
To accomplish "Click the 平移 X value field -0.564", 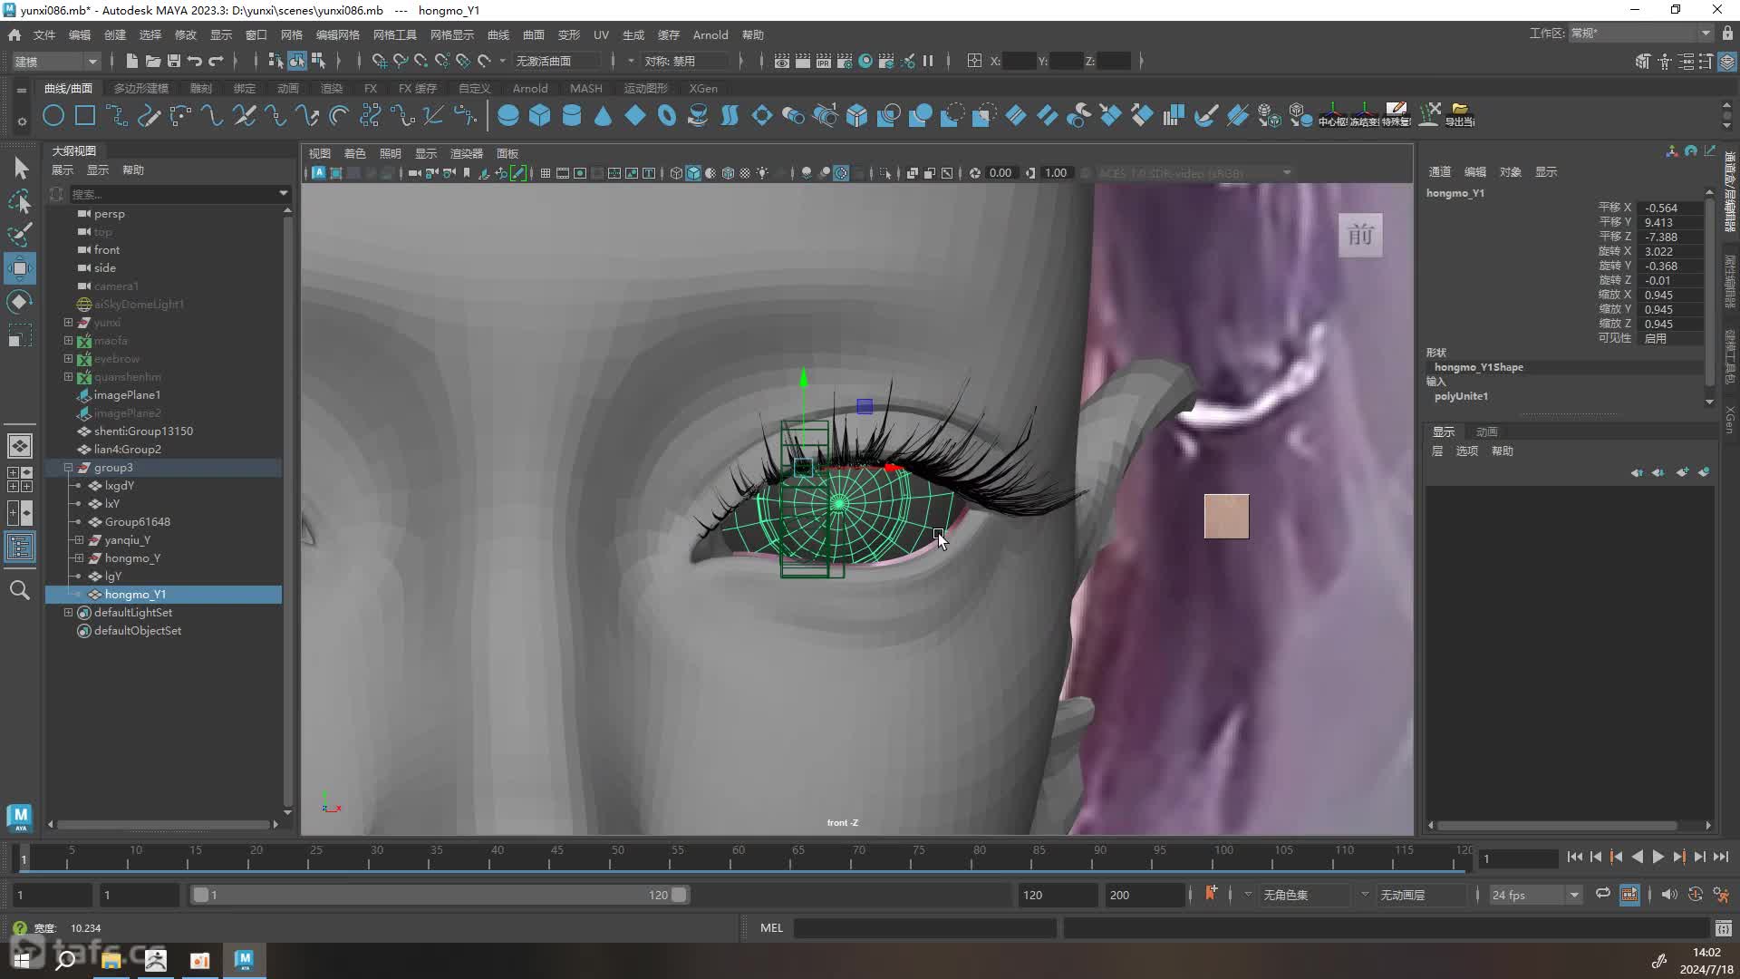I will (x=1672, y=208).
